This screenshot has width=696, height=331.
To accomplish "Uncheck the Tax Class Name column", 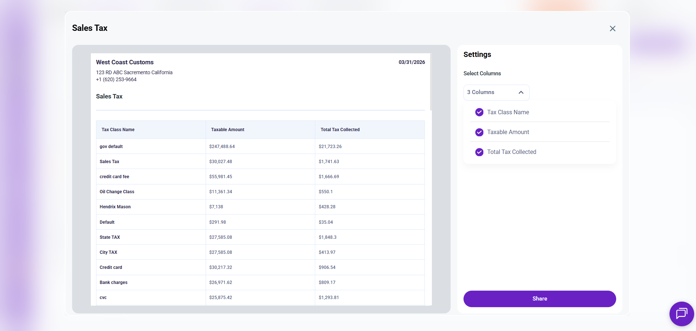I will tap(479, 112).
